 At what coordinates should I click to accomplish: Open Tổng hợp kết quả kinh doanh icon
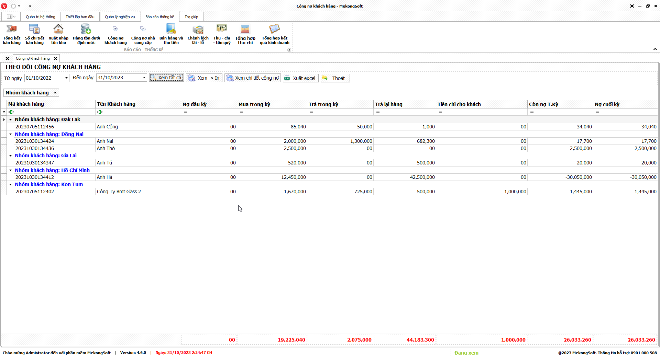[274, 30]
